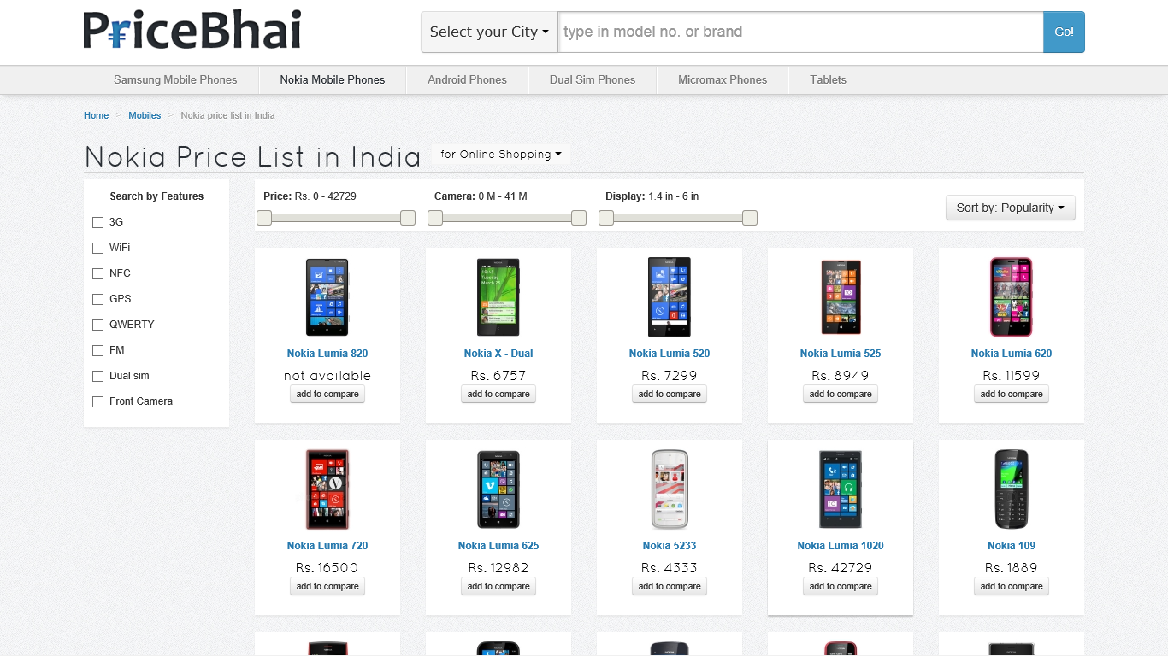Image resolution: width=1168 pixels, height=656 pixels.
Task: Open the Tablets tab
Action: click(828, 79)
